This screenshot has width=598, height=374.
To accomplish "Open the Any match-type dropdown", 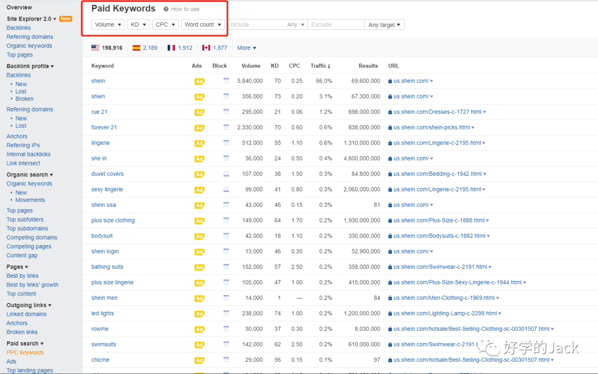I will 296,24.
